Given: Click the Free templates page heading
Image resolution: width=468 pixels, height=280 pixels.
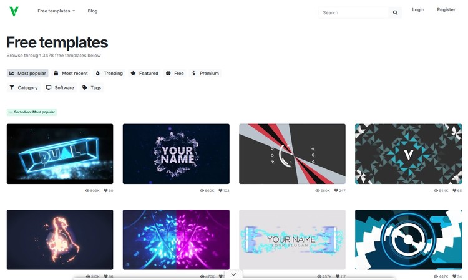Looking at the screenshot, I should (57, 42).
